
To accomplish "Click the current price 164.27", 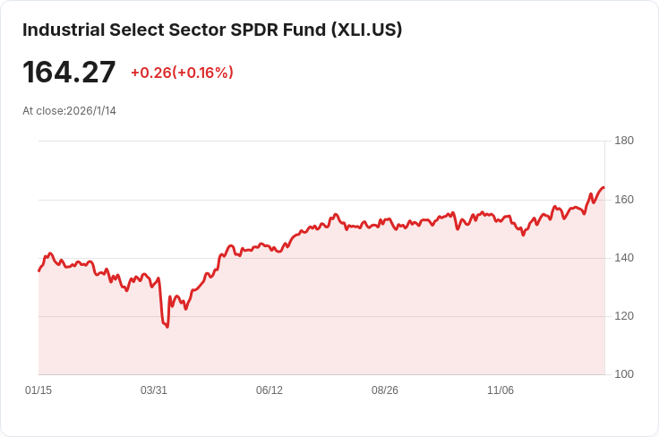I will [x=69, y=72].
